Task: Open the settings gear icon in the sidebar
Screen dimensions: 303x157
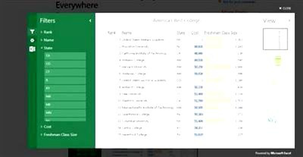Action: coord(32,40)
